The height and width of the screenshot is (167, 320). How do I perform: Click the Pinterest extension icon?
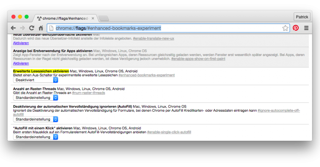click(x=295, y=28)
